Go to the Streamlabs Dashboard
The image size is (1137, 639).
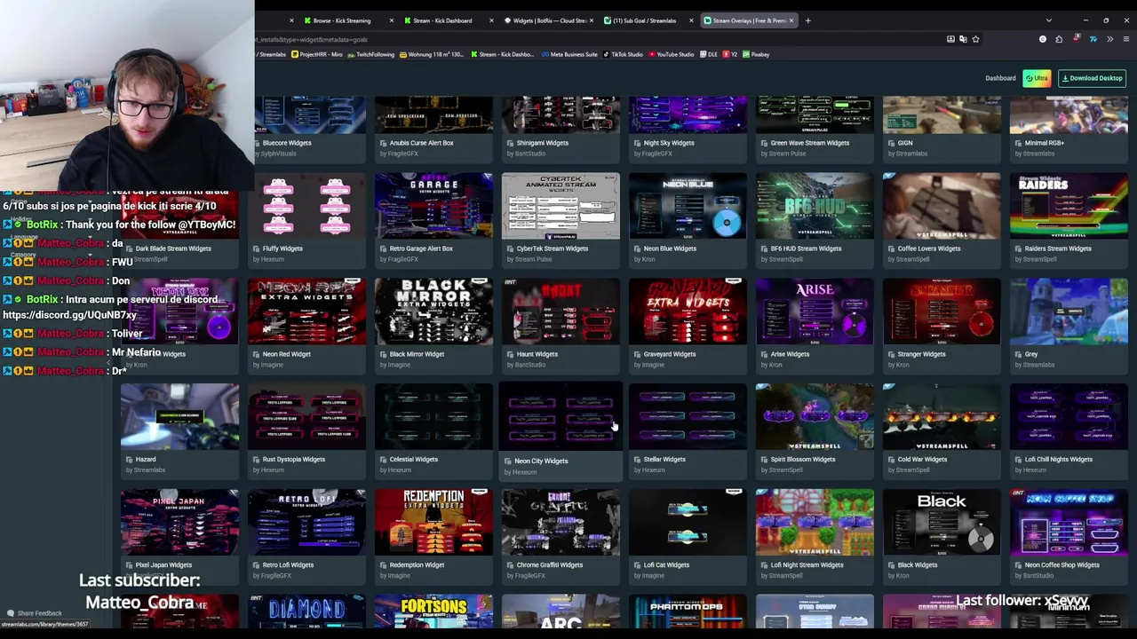pos(1000,78)
